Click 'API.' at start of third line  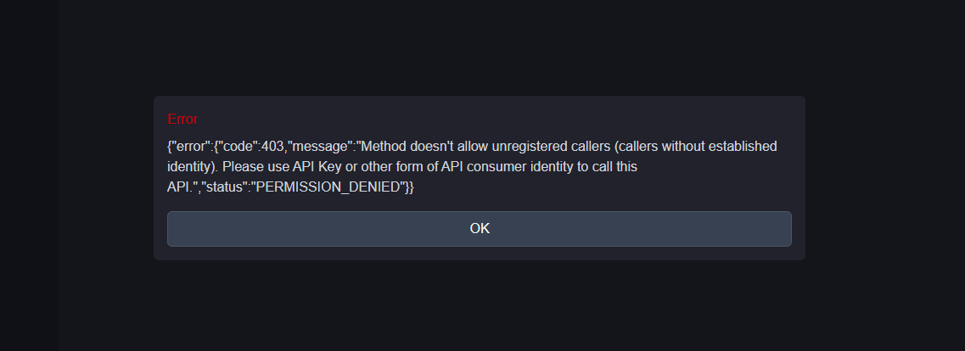[x=181, y=187]
